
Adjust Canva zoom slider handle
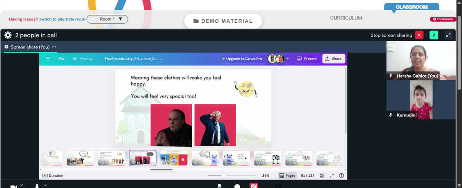(x=224, y=176)
